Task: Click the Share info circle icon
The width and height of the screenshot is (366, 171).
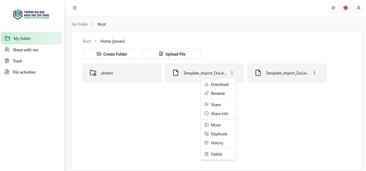Action: click(x=206, y=114)
